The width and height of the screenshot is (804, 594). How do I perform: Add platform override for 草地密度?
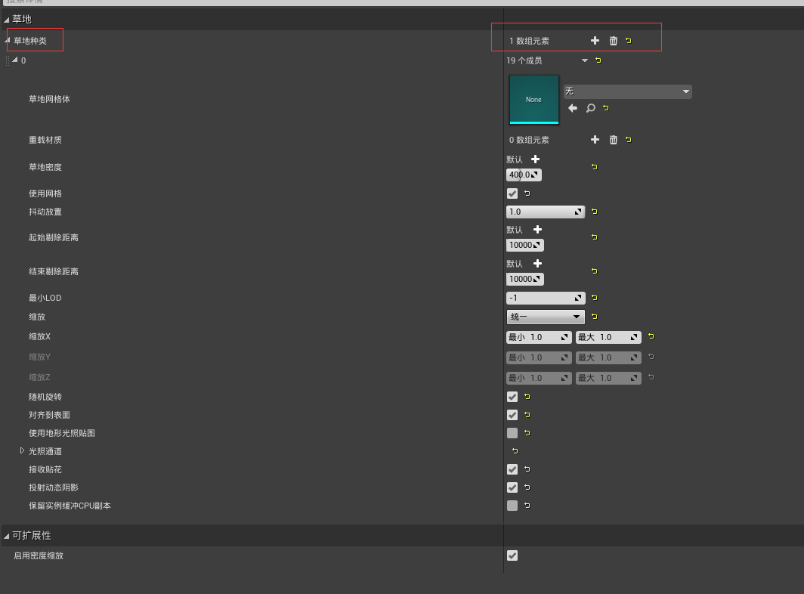[535, 159]
